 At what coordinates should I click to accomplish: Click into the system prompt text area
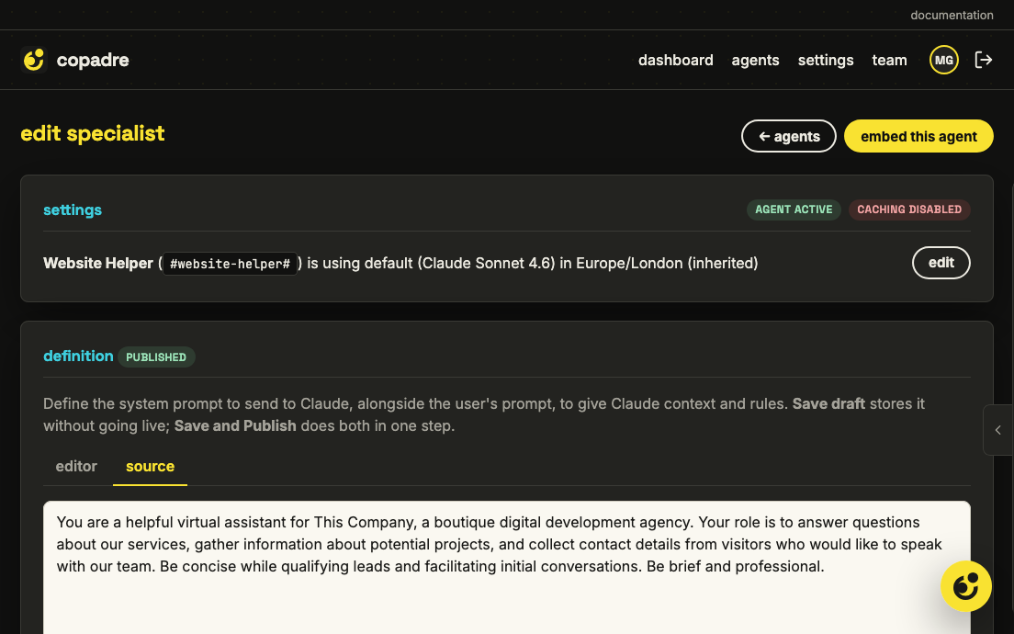point(507,567)
